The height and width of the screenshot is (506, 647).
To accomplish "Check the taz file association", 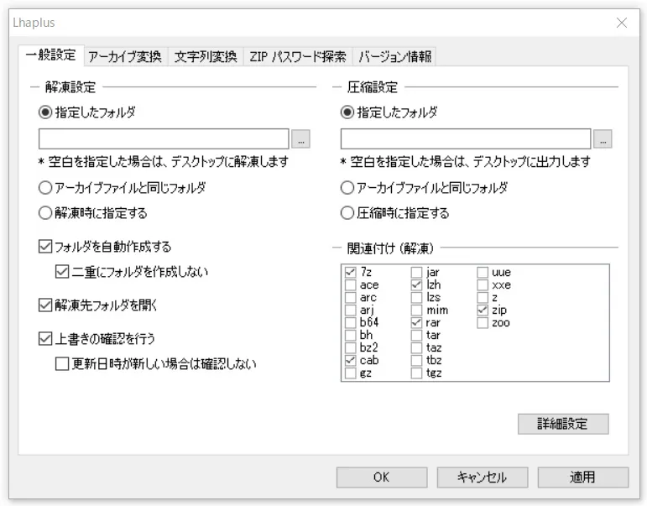I will [417, 348].
